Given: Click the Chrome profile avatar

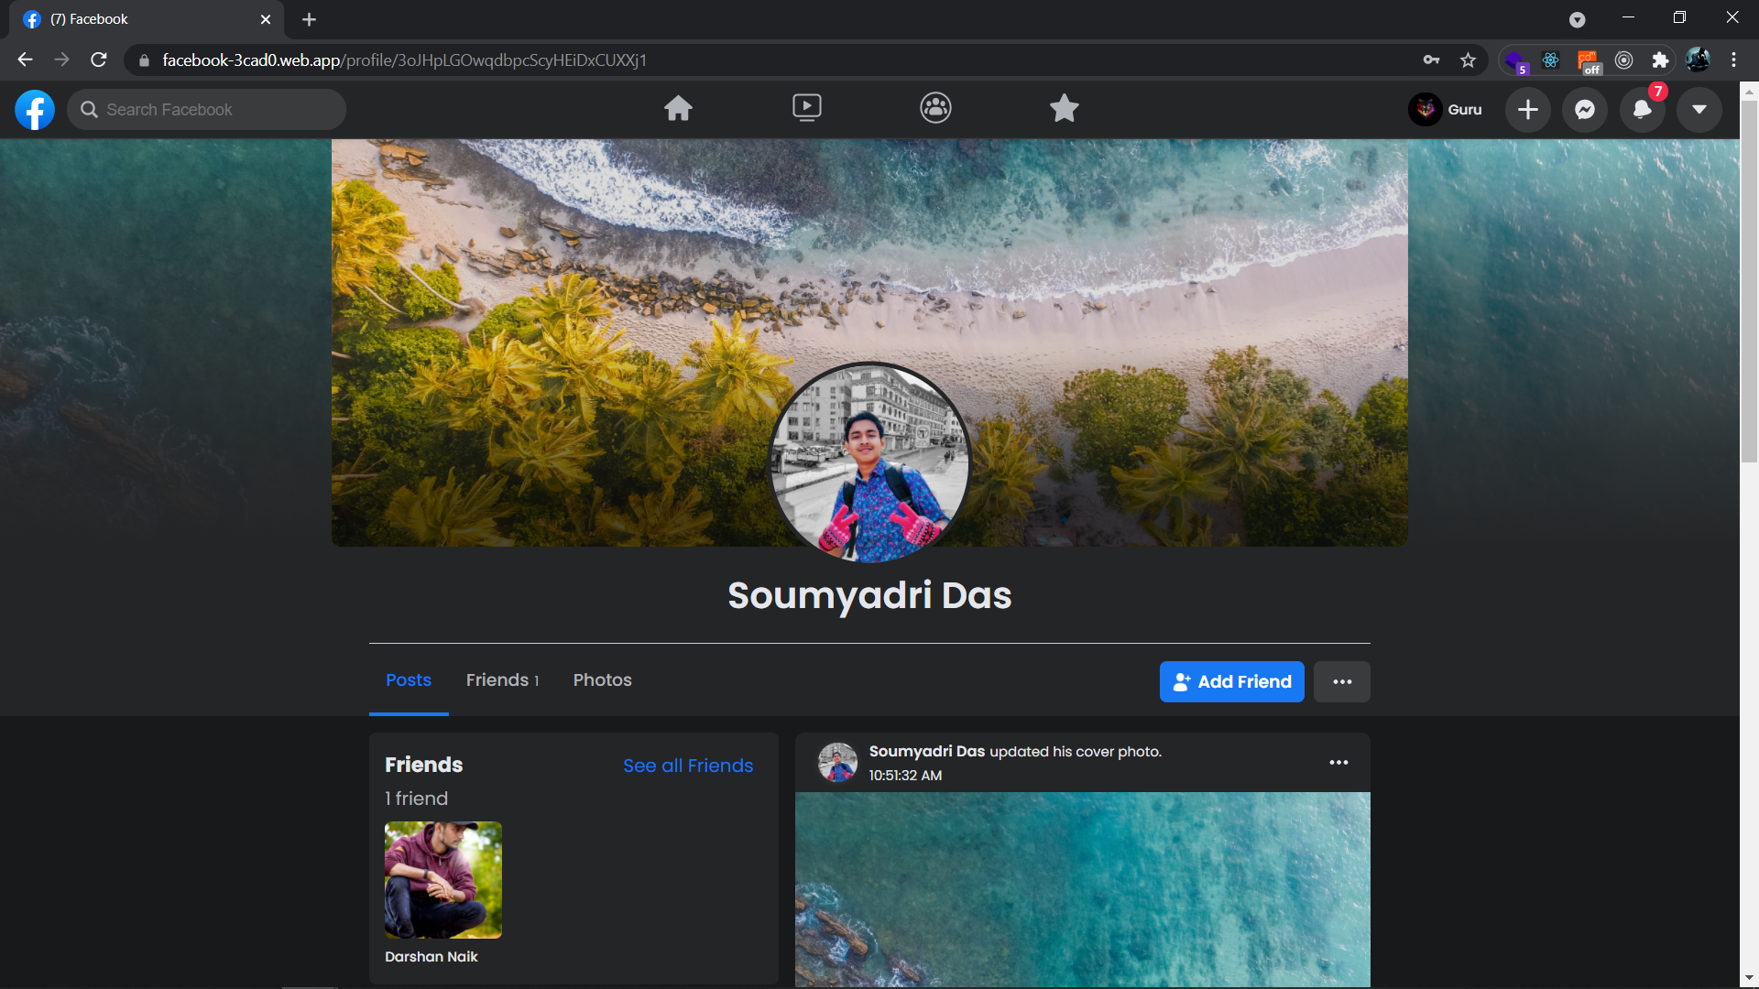Looking at the screenshot, I should tap(1698, 60).
